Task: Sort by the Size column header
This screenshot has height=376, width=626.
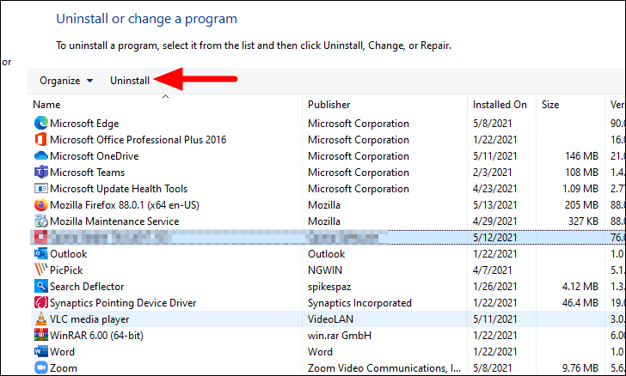Action: [550, 105]
